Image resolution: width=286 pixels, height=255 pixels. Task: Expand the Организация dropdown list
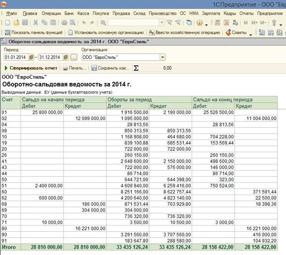[x=163, y=57]
